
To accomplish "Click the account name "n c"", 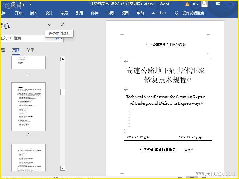I will 195,4.
